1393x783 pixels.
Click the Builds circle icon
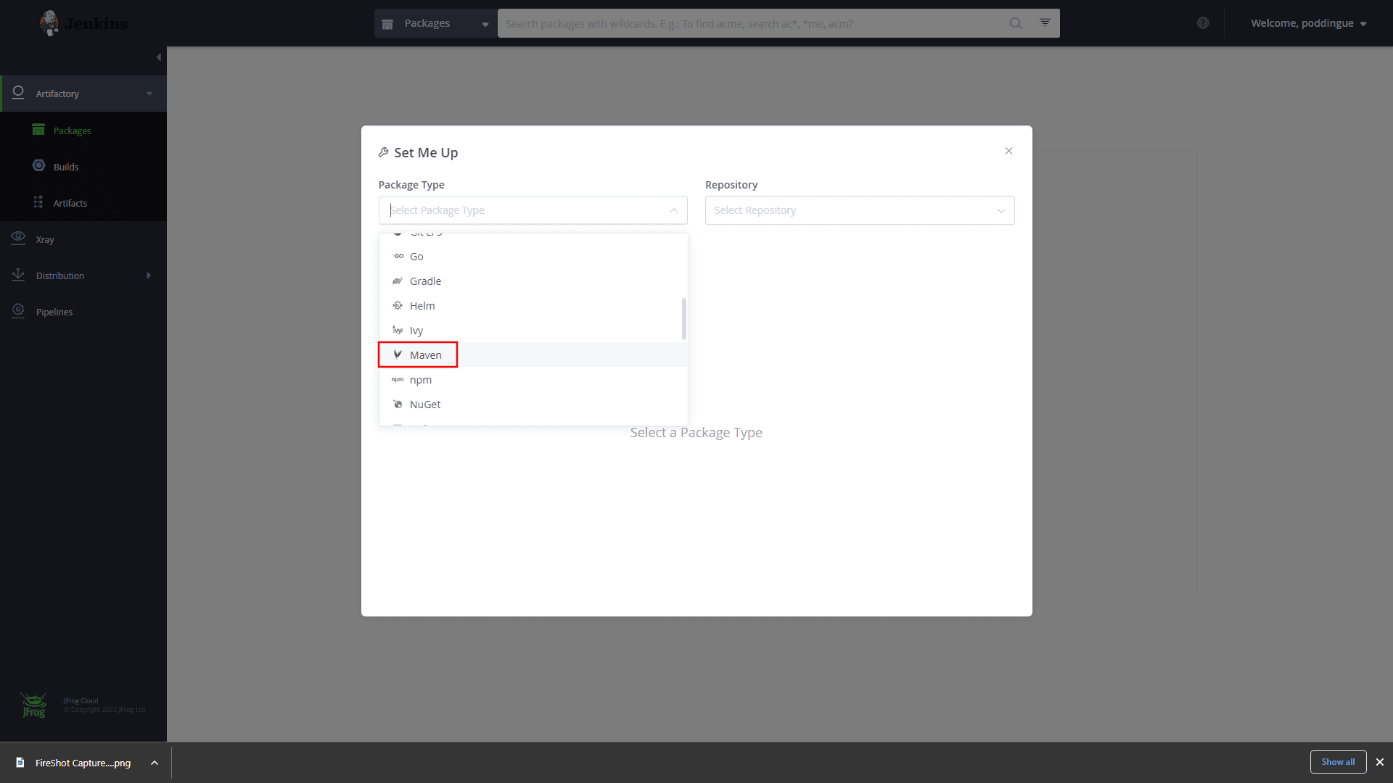click(x=38, y=165)
